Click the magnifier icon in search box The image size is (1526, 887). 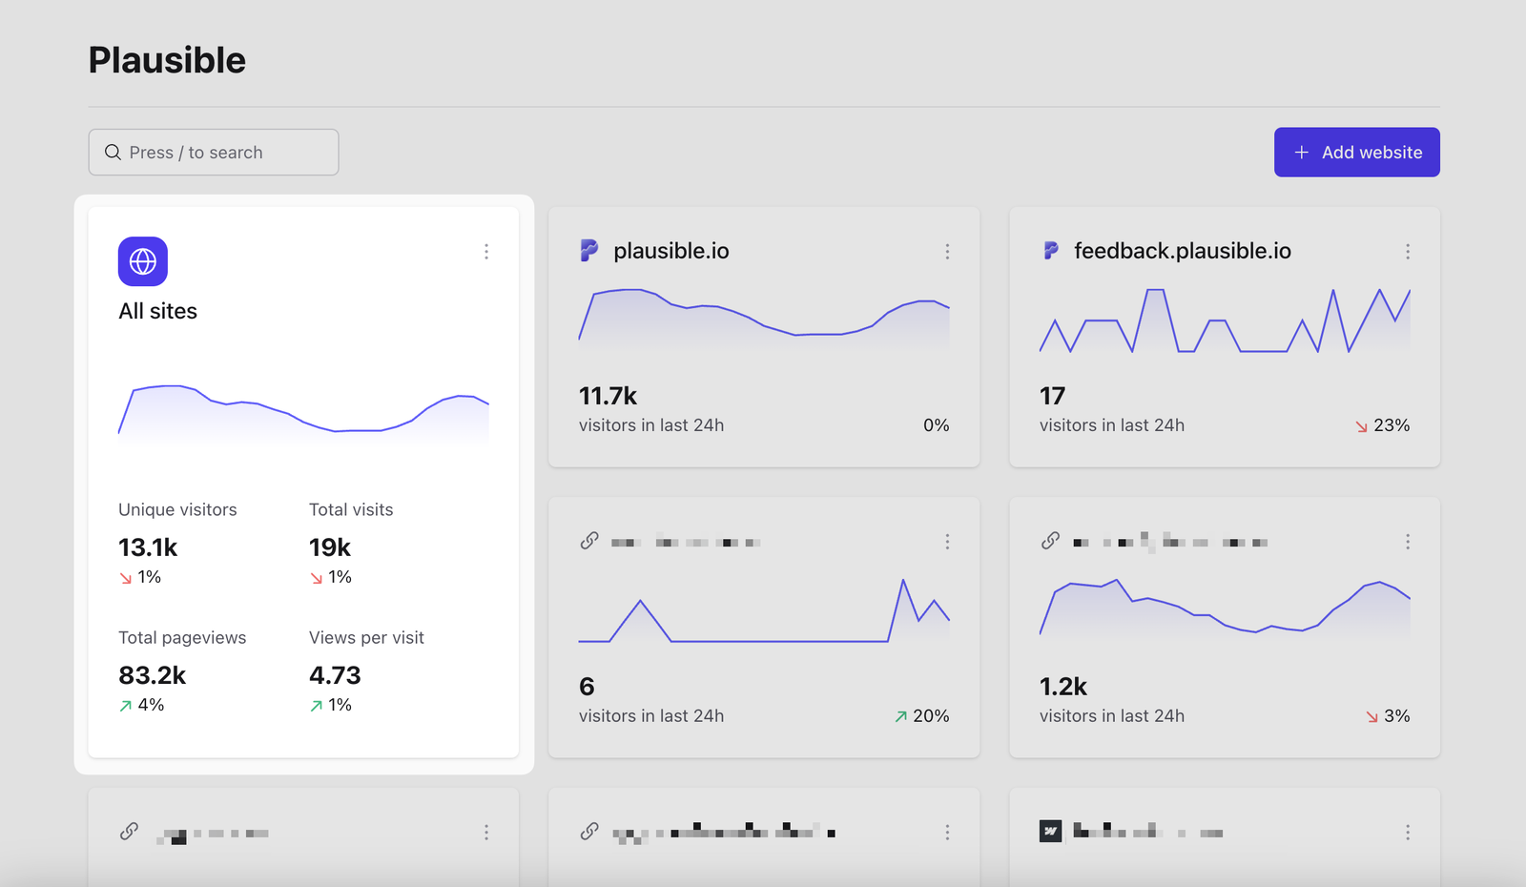[x=113, y=153]
